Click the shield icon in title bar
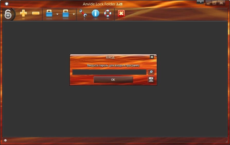Screen dimensions: 230x145 [x=7, y=4]
